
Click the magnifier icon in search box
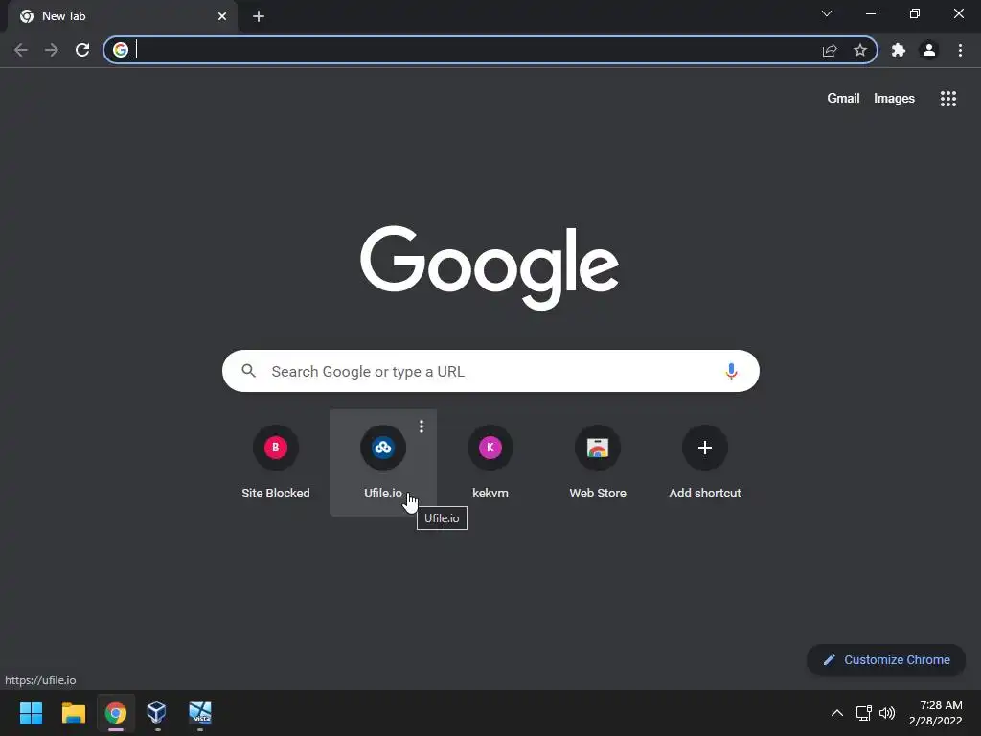[249, 371]
